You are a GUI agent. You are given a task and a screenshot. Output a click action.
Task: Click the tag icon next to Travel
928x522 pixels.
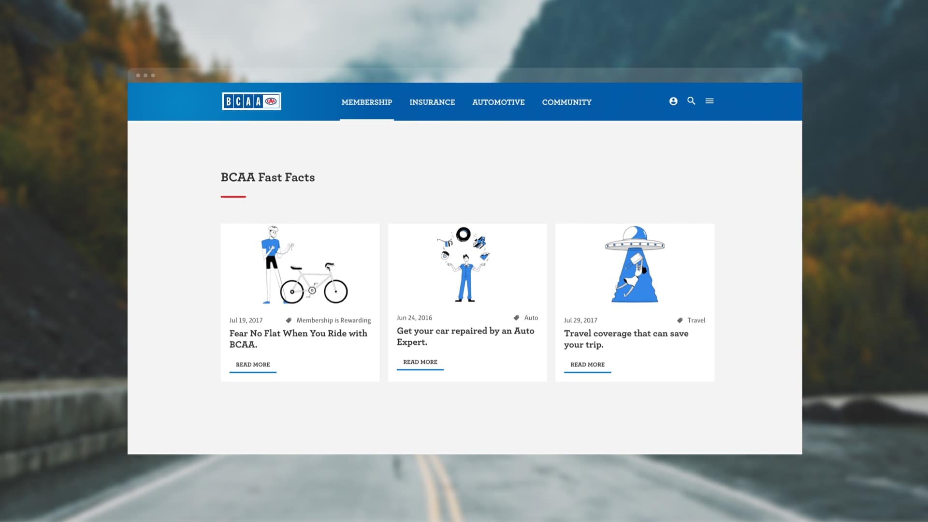680,320
